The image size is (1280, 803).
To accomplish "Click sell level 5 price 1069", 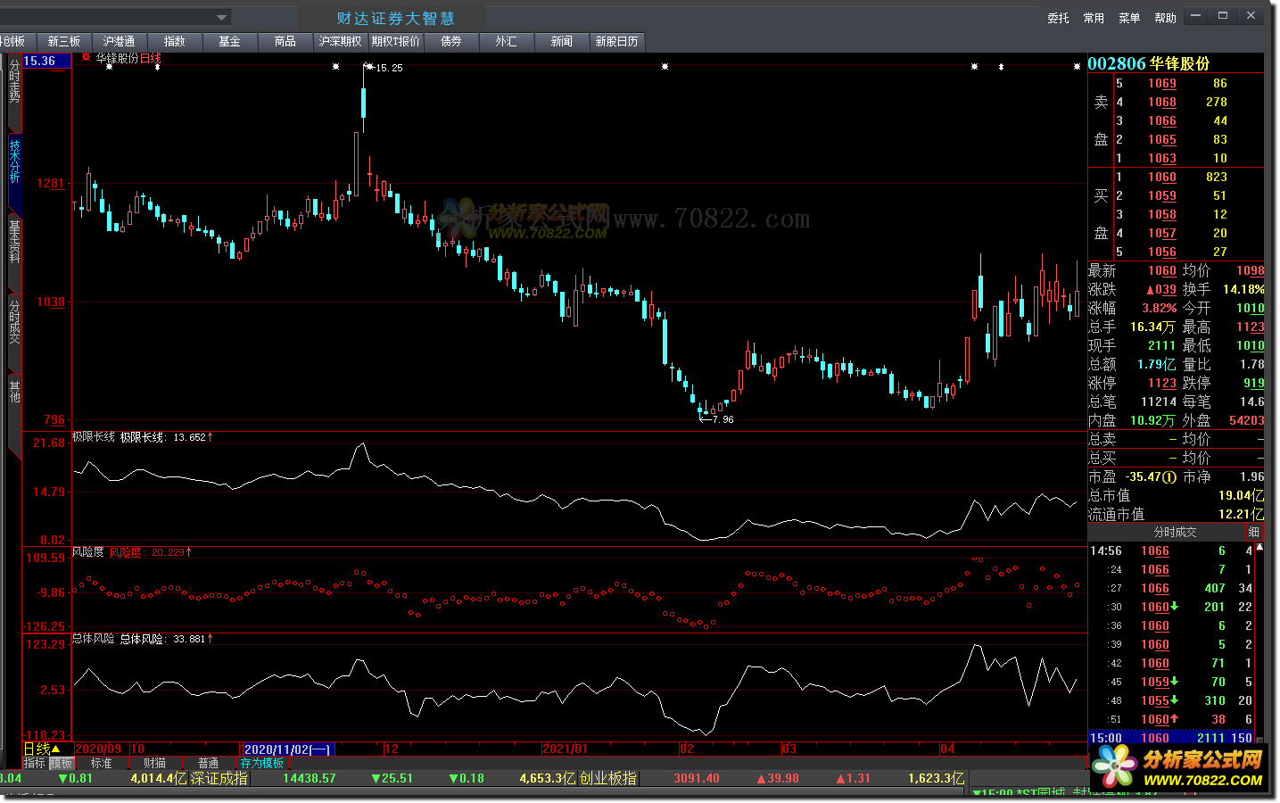I will pyautogui.click(x=1162, y=83).
